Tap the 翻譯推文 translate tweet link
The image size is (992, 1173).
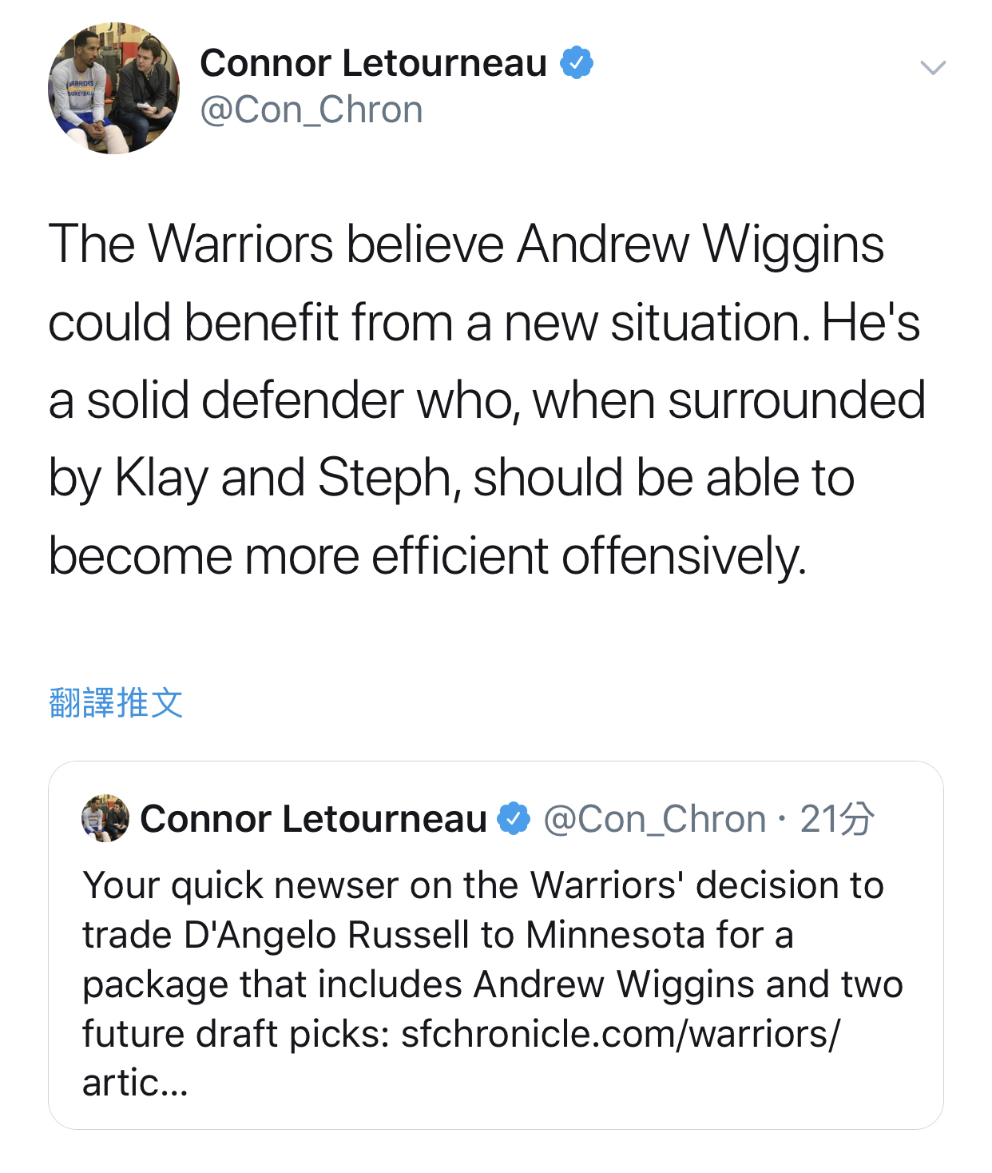coord(117,703)
